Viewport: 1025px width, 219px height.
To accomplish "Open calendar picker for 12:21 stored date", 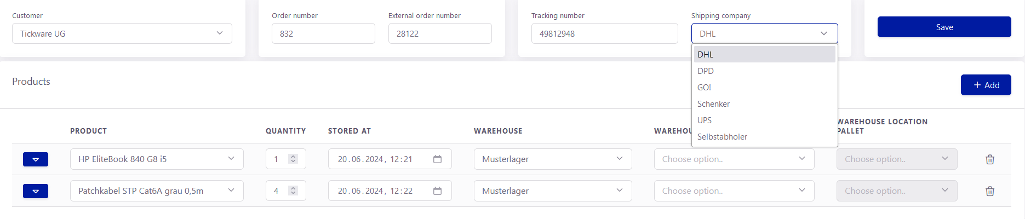I will pyautogui.click(x=437, y=159).
